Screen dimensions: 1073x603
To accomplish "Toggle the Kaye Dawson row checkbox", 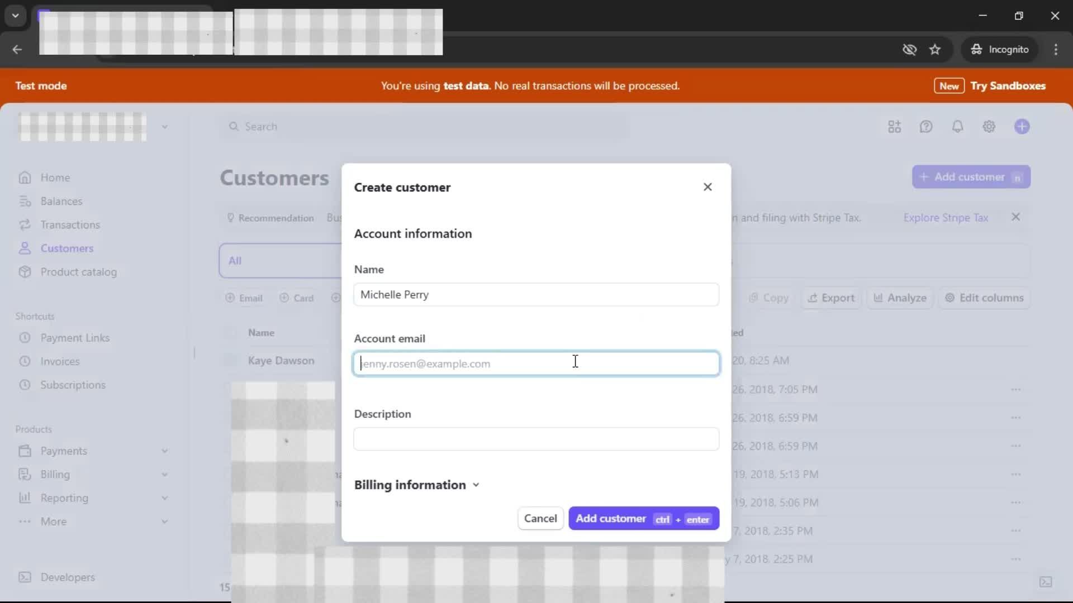I will pos(230,361).
